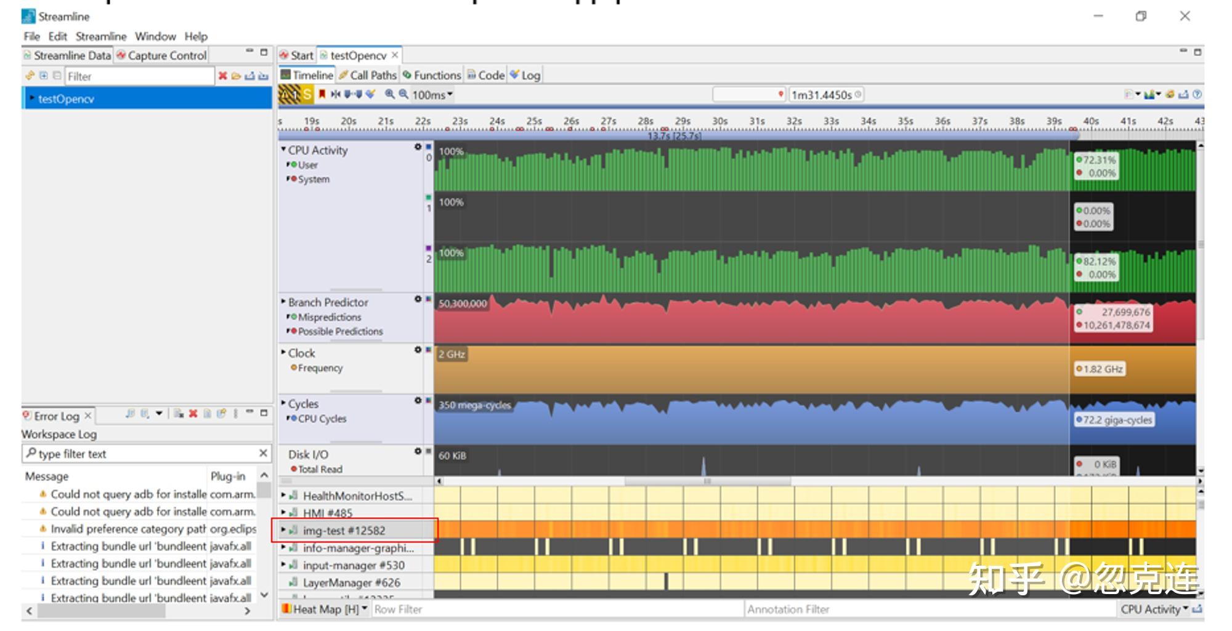
Task: Expand the img-test #12582 process row
Action: (283, 529)
